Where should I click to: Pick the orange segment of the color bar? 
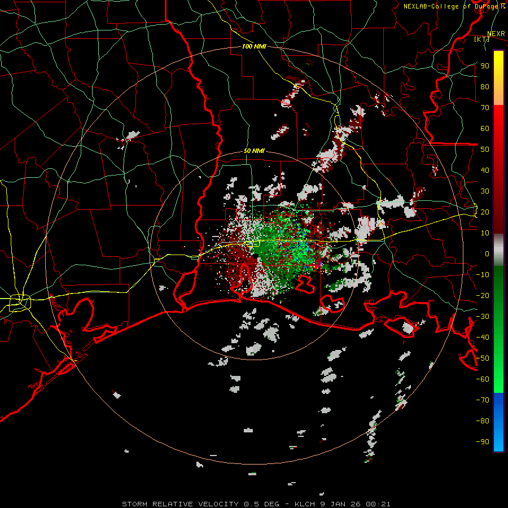(x=498, y=96)
